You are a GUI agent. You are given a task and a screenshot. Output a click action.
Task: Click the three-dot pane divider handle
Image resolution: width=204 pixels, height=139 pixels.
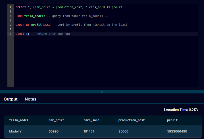[103, 92]
